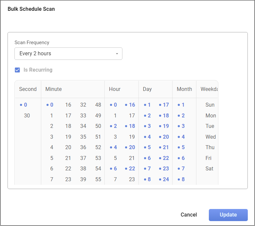Pick minute 36 in the Minute column

(x=83, y=148)
